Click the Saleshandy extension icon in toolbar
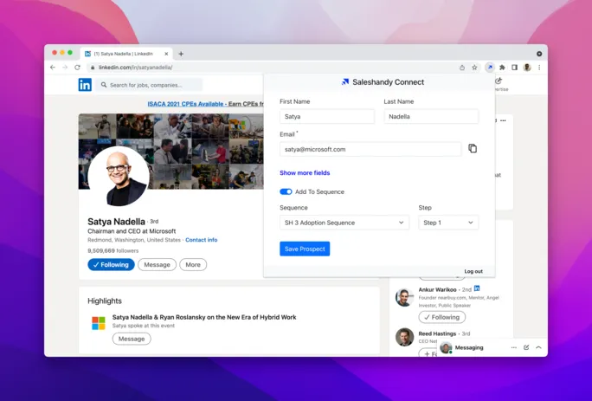 coord(490,68)
